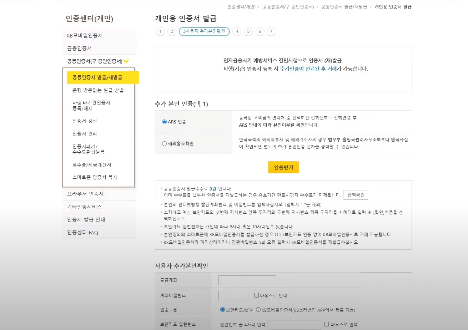Select 인증서 갱신 submenu item
Screen dimensions: 468x330
85,121
